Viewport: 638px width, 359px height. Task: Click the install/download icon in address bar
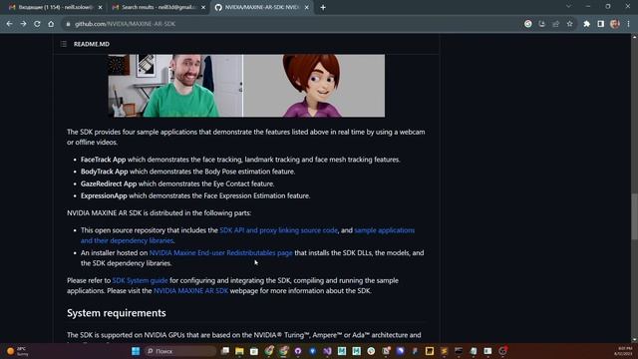pos(542,24)
